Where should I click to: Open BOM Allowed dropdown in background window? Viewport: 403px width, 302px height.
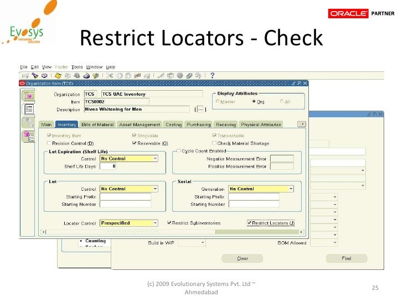(334, 242)
